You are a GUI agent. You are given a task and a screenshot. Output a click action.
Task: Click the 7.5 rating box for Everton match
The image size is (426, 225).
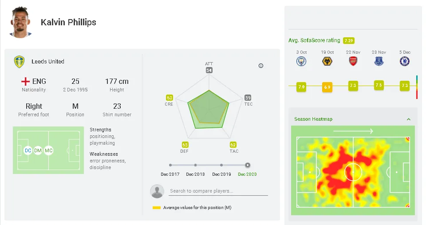coord(379,85)
